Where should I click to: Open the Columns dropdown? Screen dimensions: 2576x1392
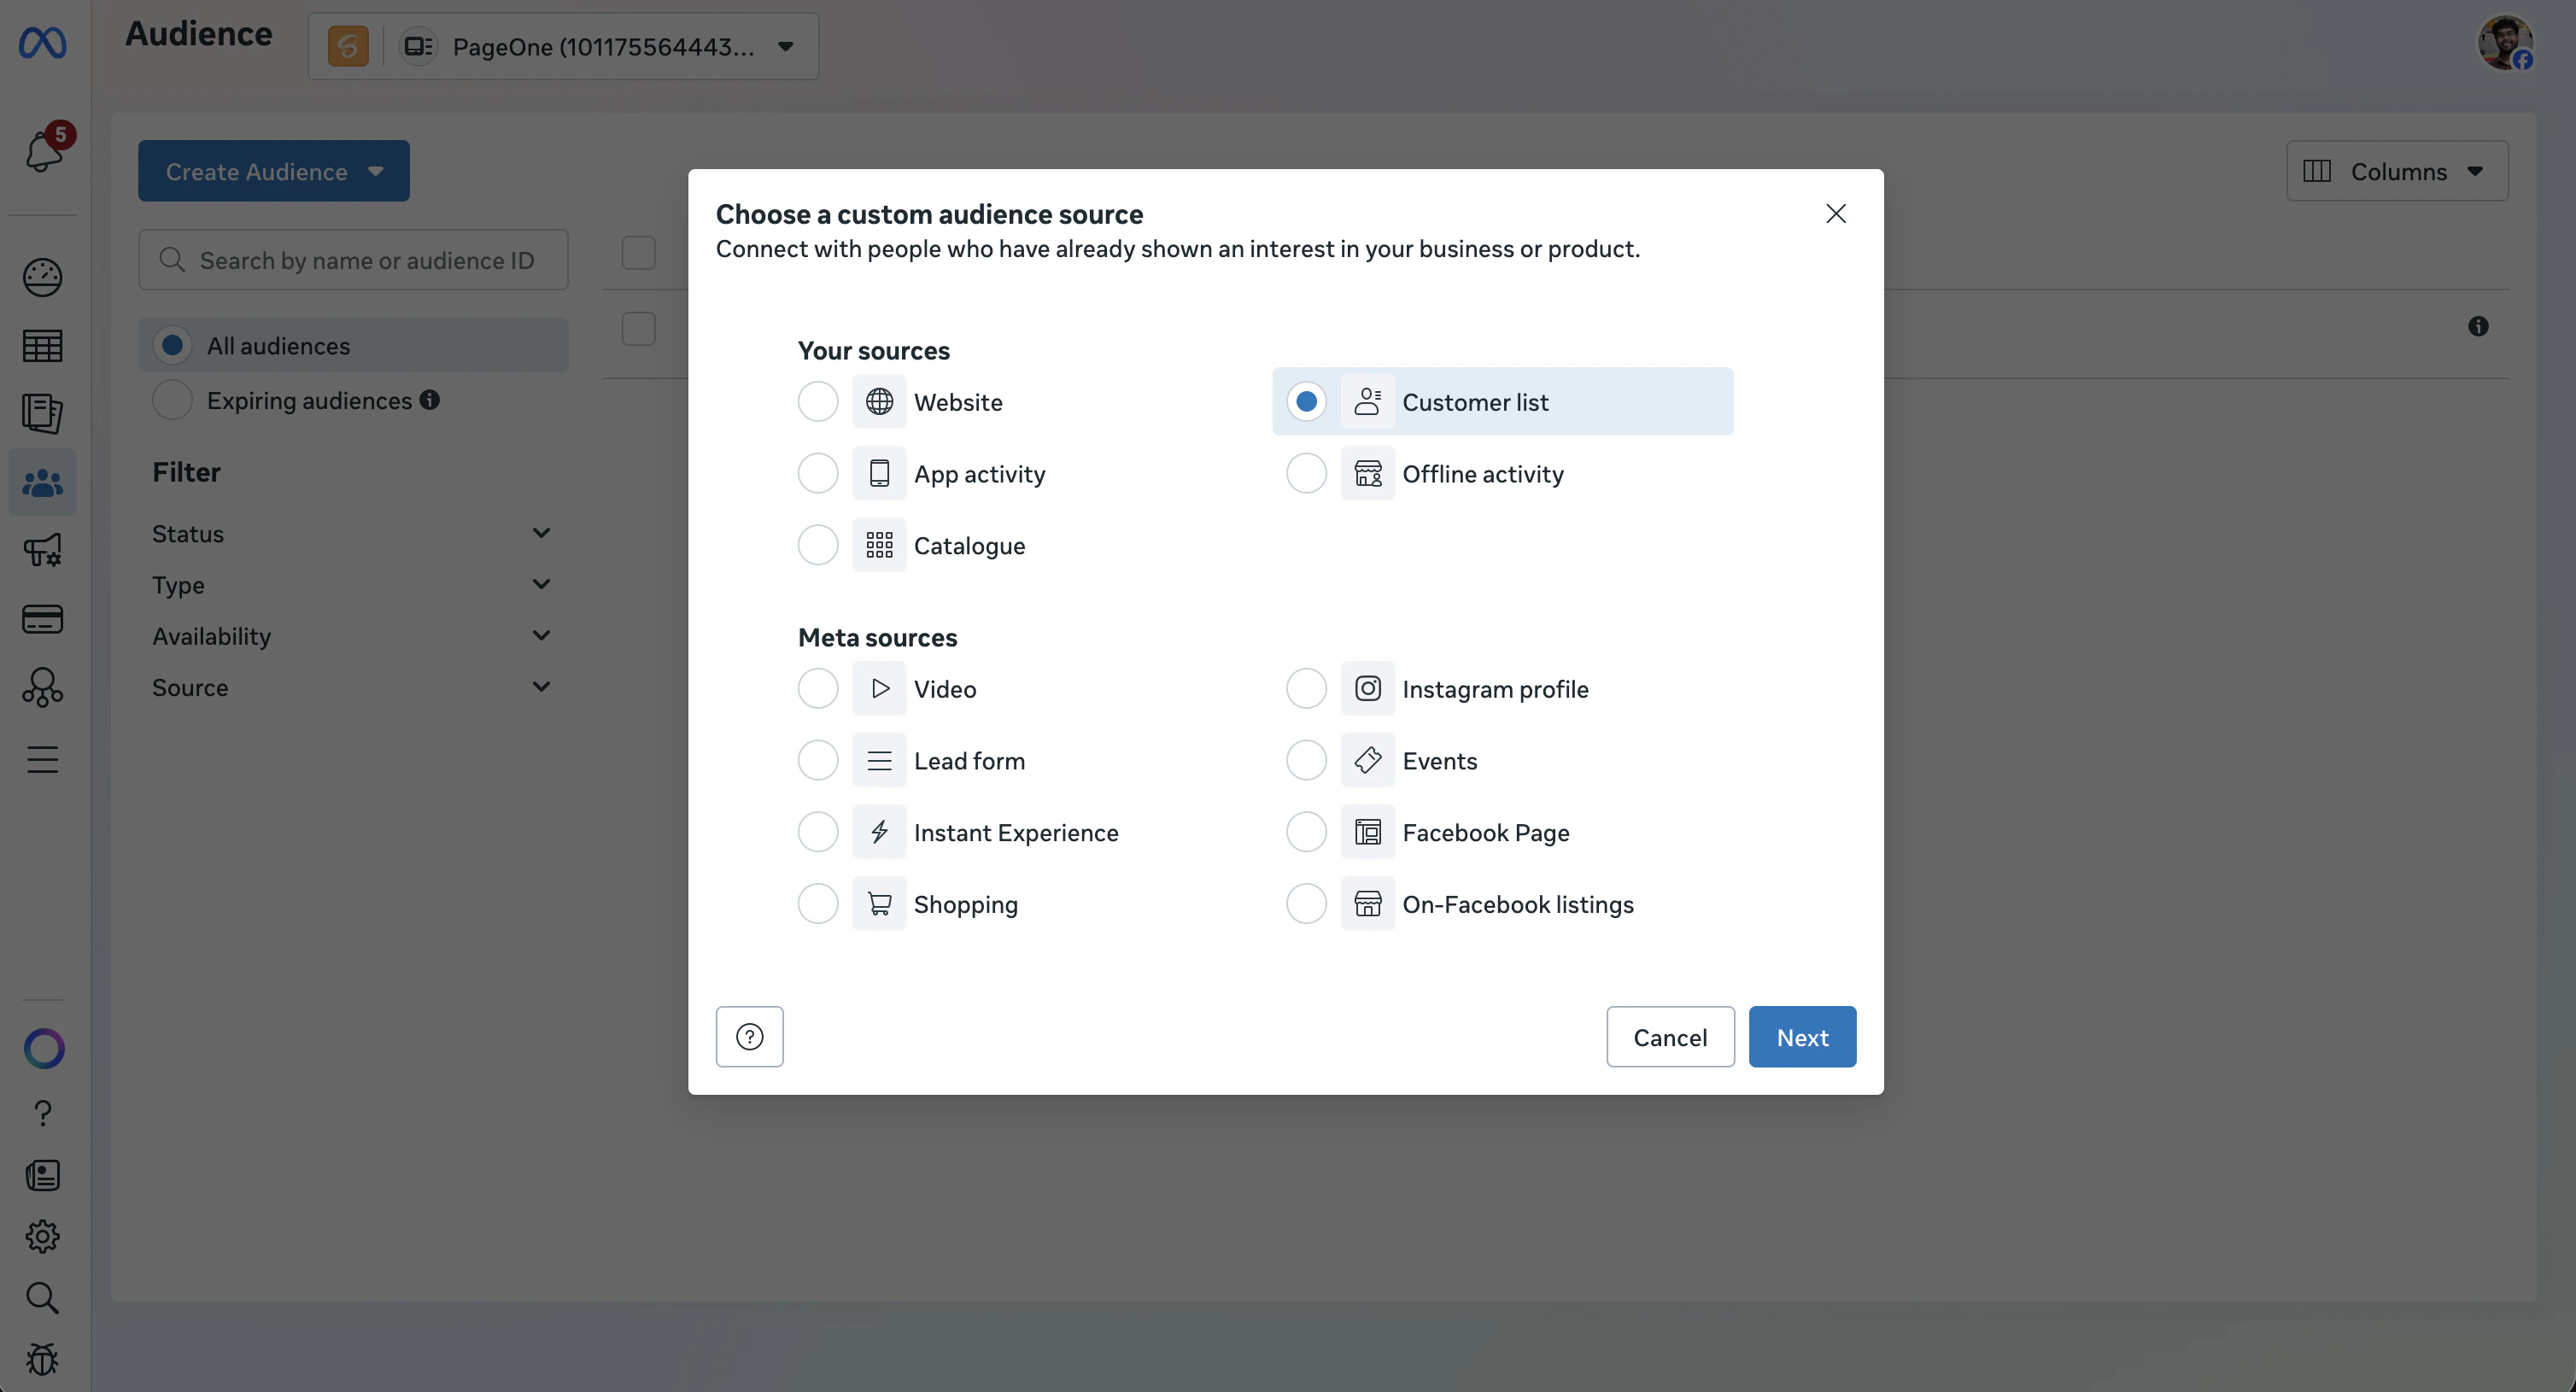point(2396,171)
